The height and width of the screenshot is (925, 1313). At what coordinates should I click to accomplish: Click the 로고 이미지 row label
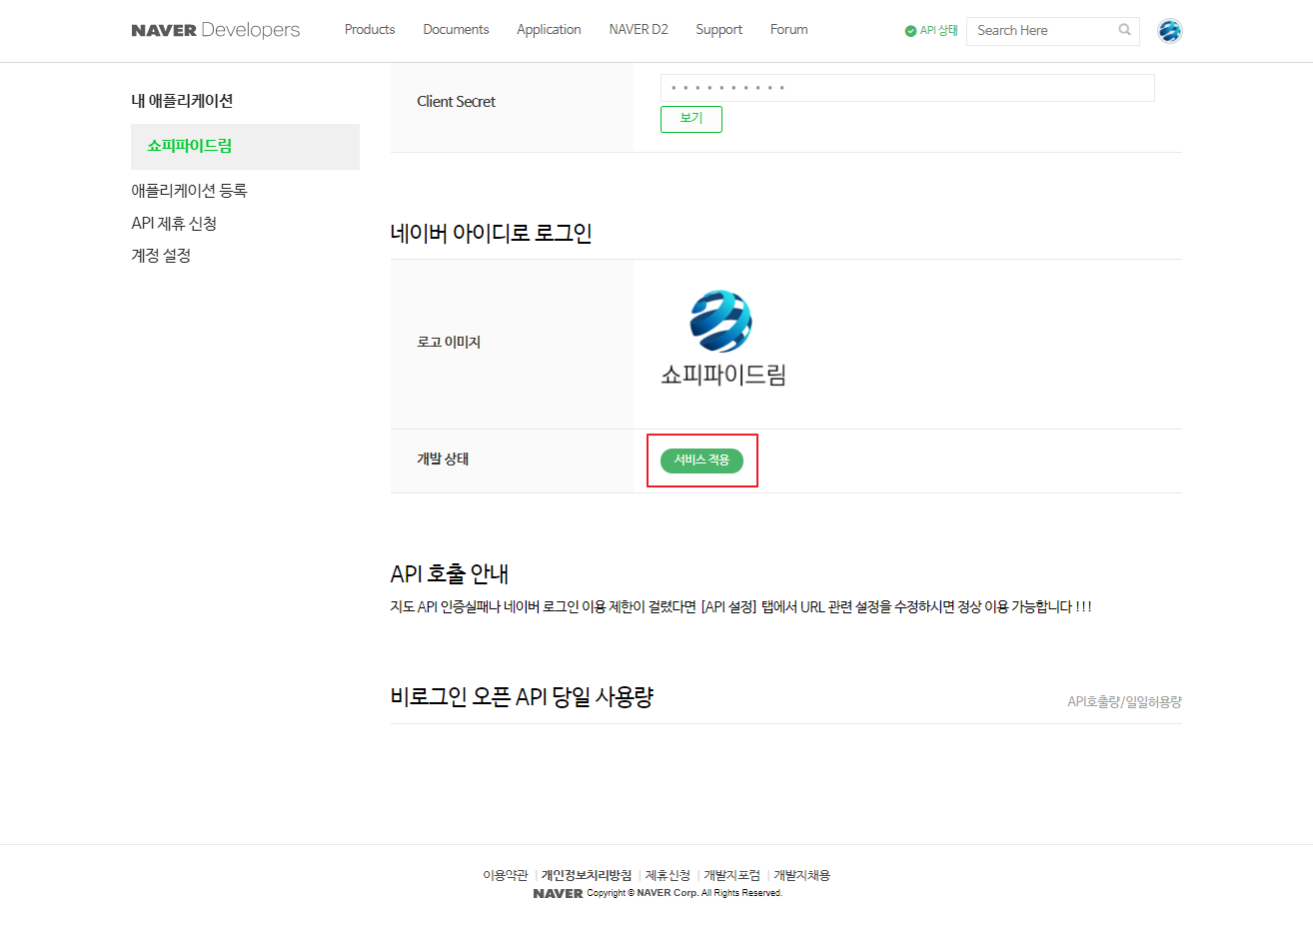pos(449,343)
